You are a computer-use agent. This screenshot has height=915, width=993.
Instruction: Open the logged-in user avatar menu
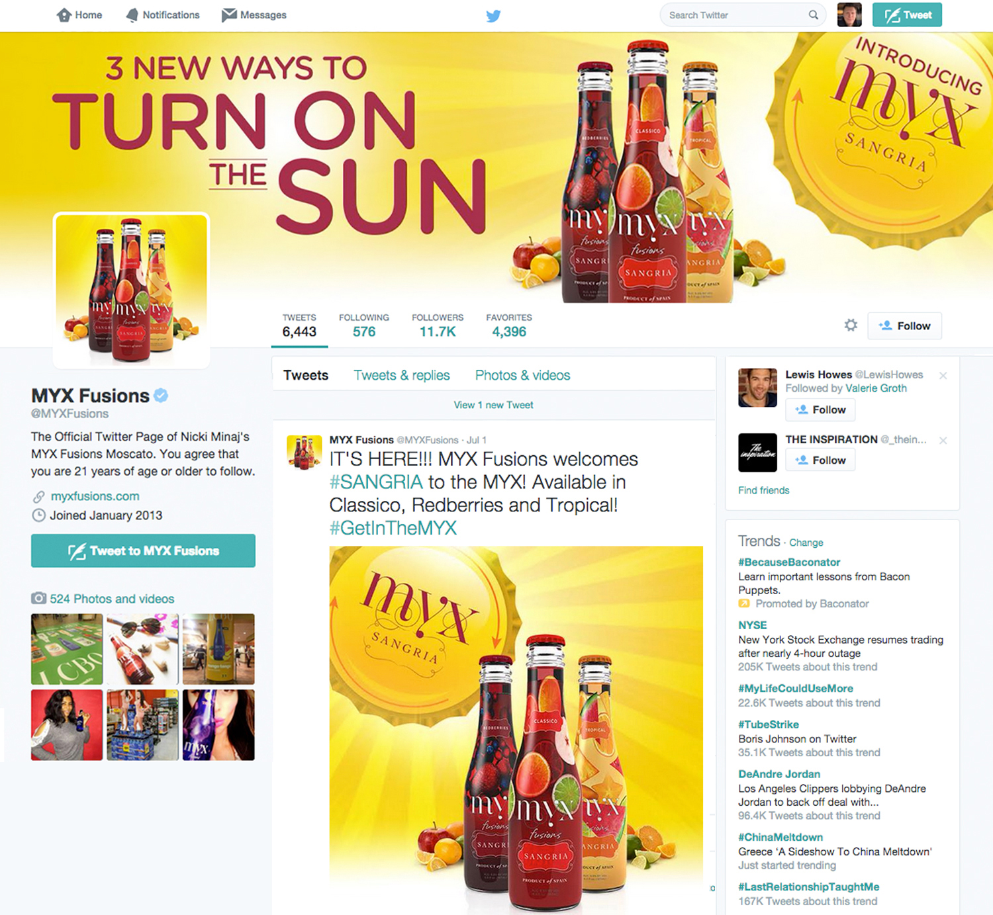849,15
